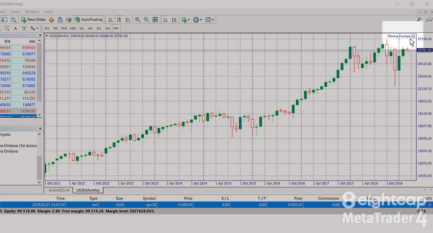Screen dimensions: 433x233
Task: Click the chart Templates icon
Action: point(208,20)
